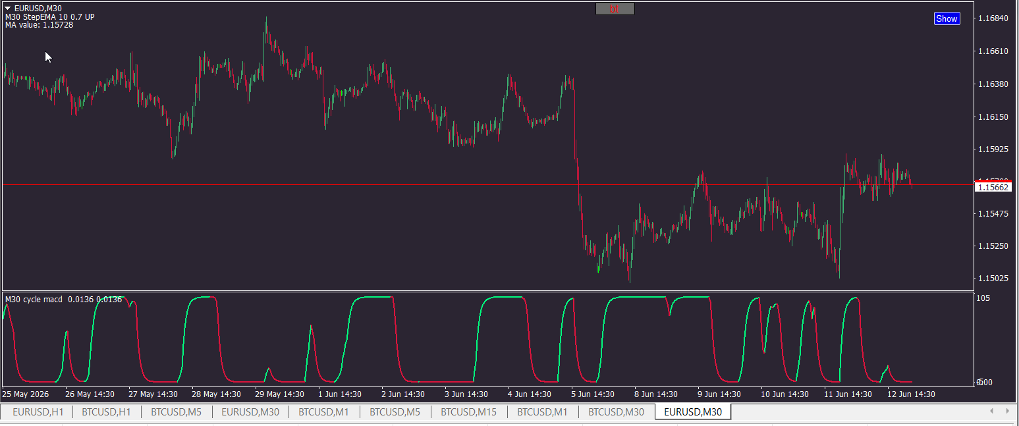Click the red "bt" button
Screen dimensions: 1019x426
(x=615, y=9)
